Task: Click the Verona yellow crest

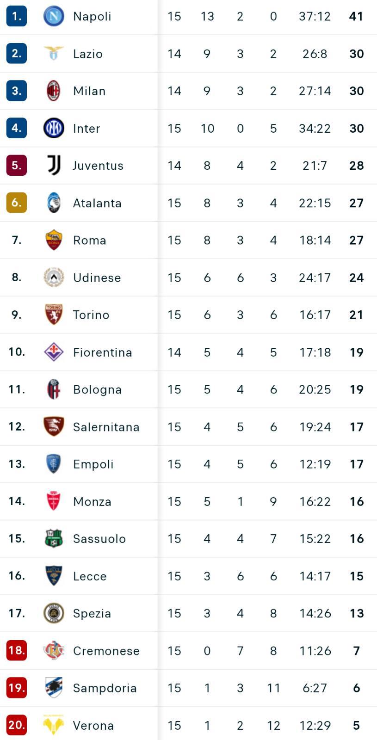Action: click(54, 725)
